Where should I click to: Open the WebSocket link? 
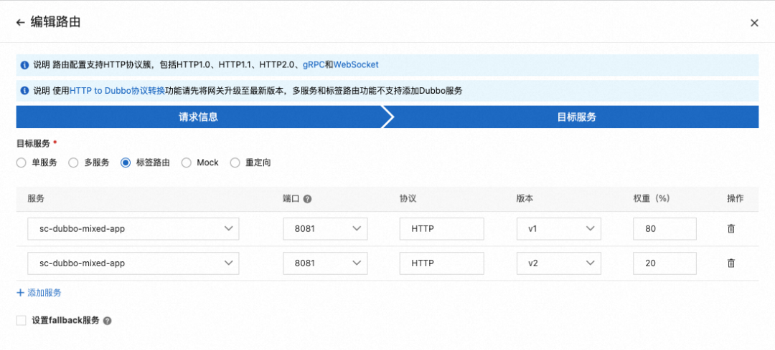pos(356,64)
